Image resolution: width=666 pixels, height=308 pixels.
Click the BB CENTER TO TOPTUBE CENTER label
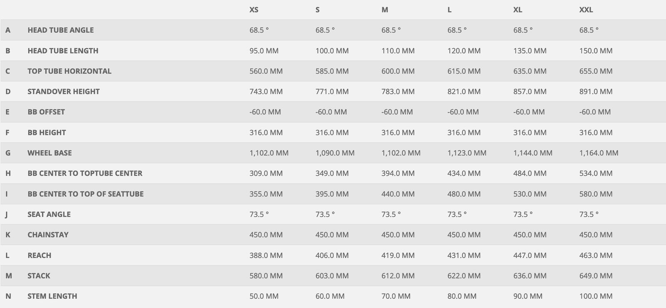click(85, 173)
